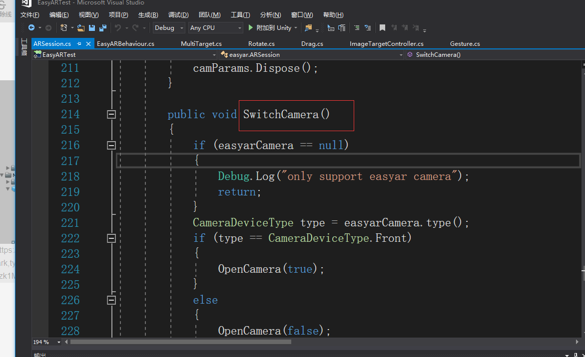
Task: Open the 194 % zoom level dropdown
Action: (58, 342)
